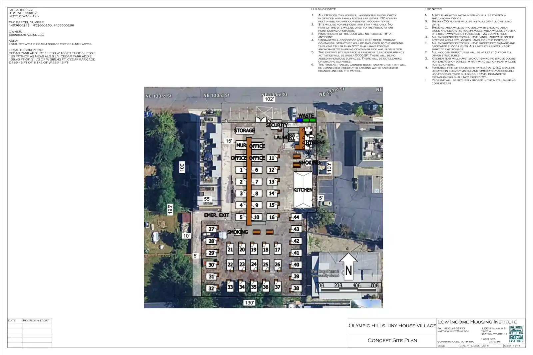
Task: Click the north arrow symbol
Action: coord(348,266)
